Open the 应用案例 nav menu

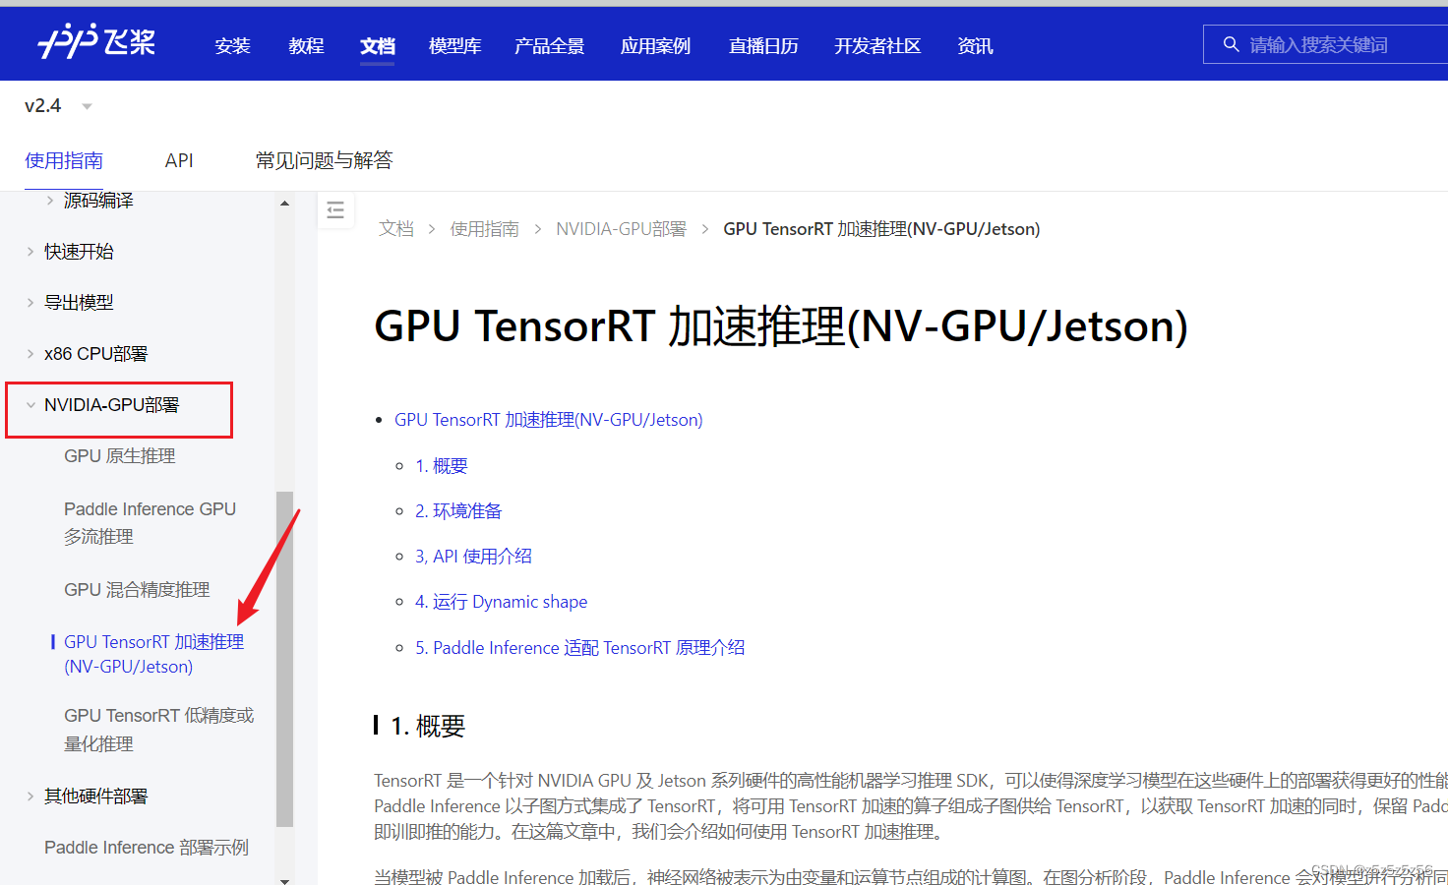(656, 46)
